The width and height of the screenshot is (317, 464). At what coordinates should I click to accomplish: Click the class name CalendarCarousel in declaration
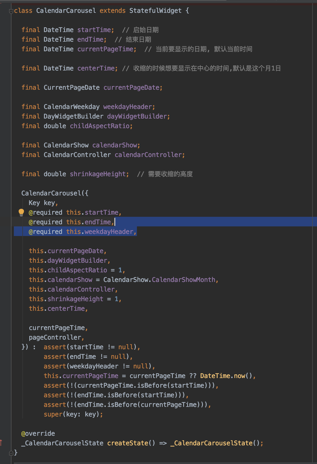pyautogui.click(x=66, y=11)
